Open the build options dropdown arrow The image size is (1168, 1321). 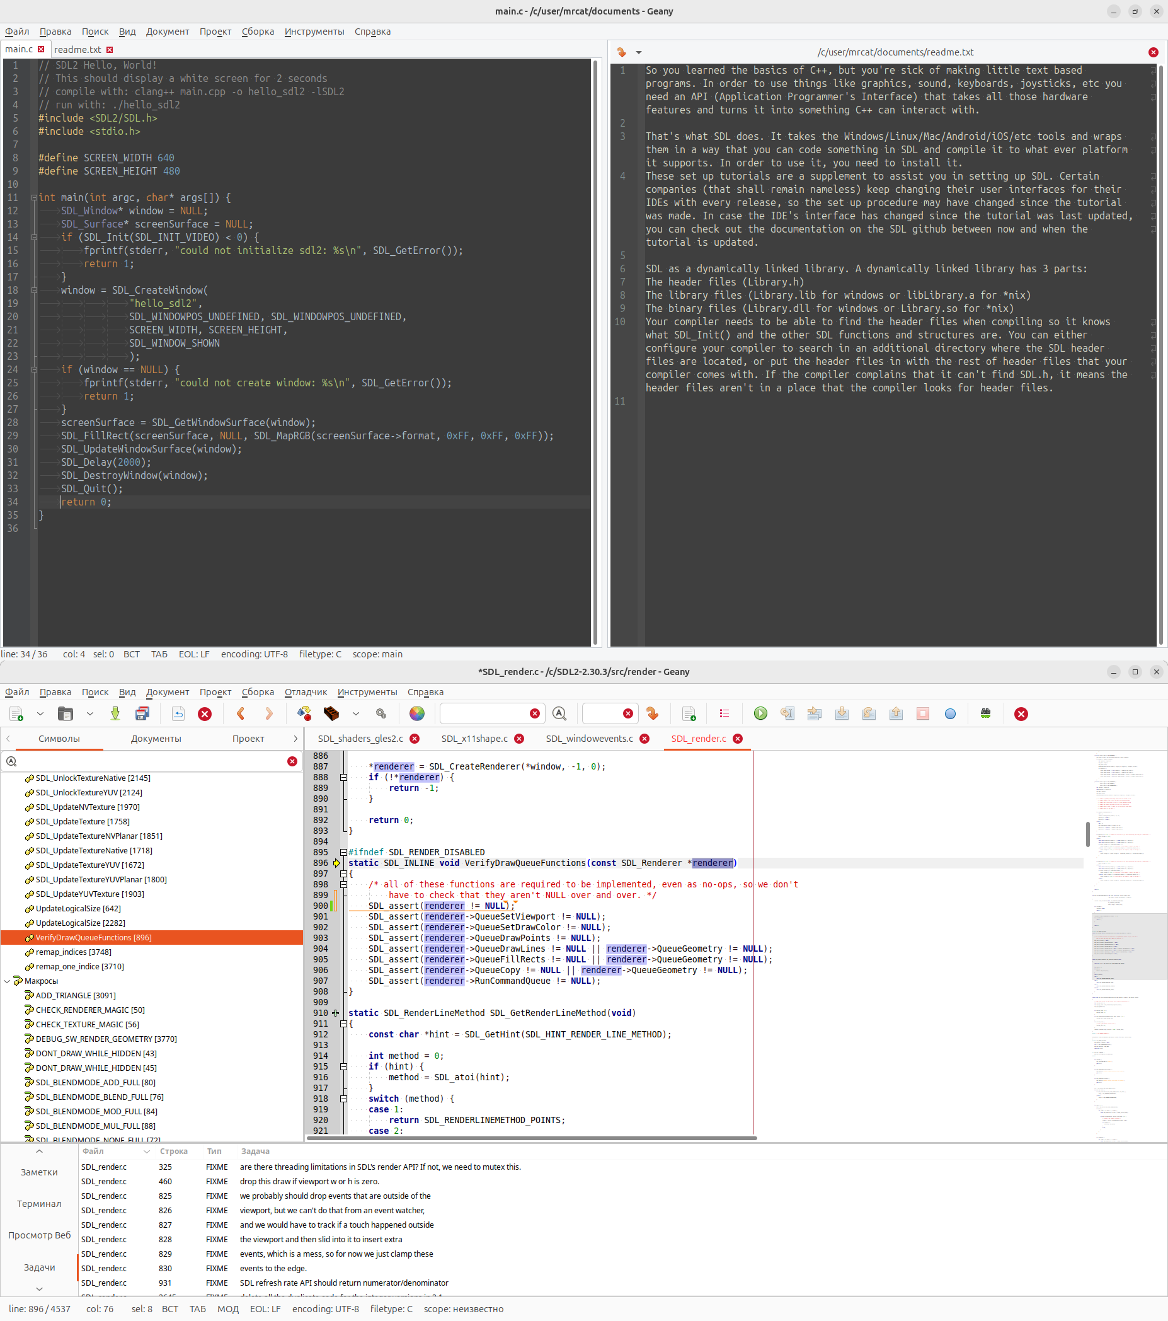coord(356,713)
